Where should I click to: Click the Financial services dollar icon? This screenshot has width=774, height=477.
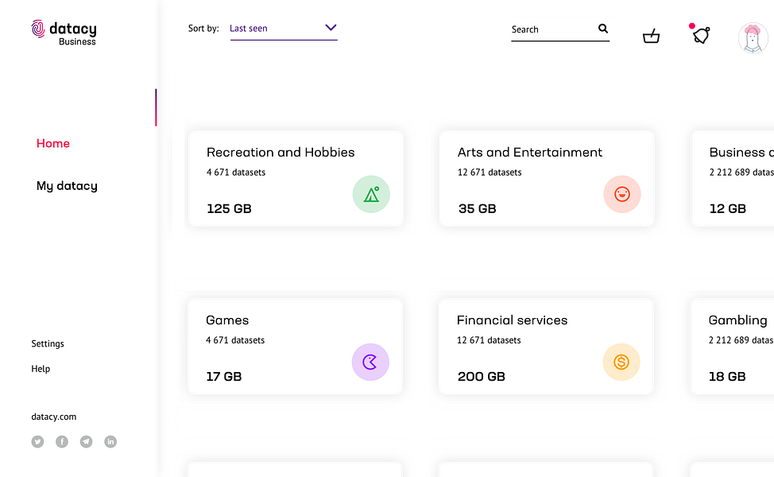[621, 363]
